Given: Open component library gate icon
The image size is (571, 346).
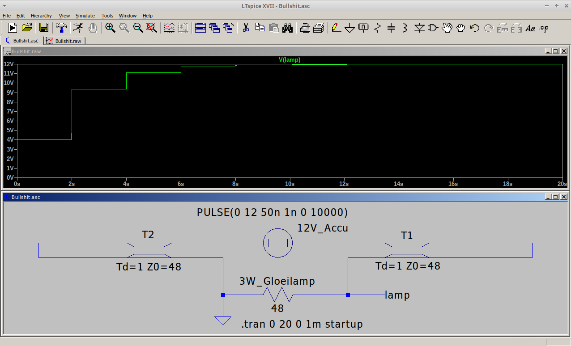Looking at the screenshot, I should 433,28.
